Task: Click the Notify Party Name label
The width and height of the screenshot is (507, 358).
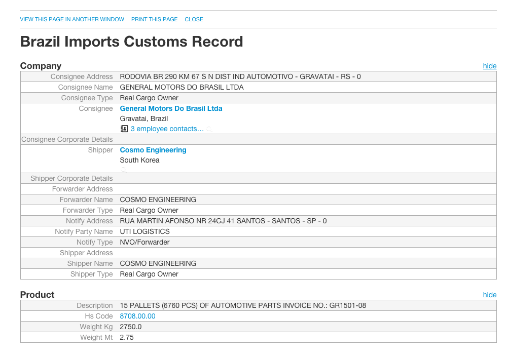Action: point(84,232)
